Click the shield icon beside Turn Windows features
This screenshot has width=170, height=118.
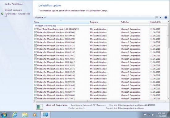pos(2,14)
